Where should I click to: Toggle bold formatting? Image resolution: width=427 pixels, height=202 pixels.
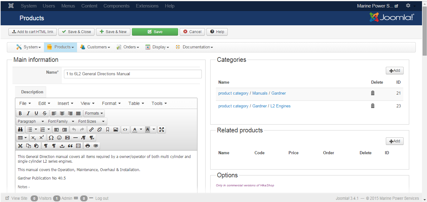click(x=20, y=113)
